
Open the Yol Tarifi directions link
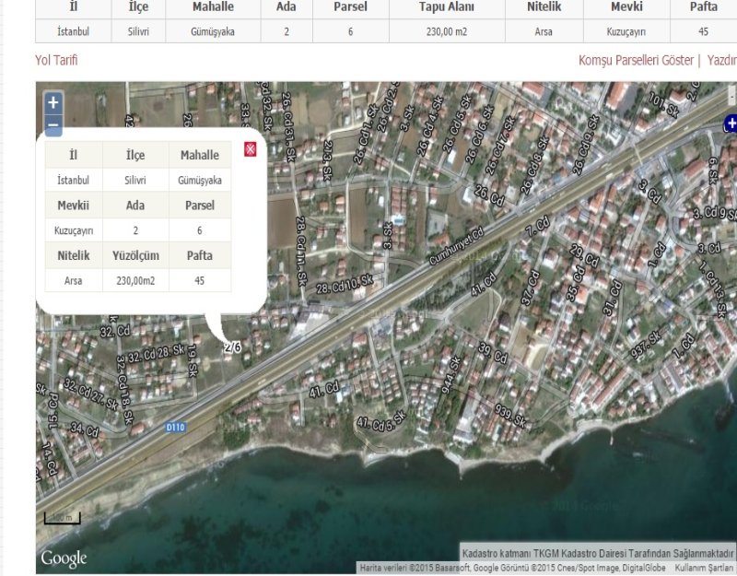pos(56,60)
